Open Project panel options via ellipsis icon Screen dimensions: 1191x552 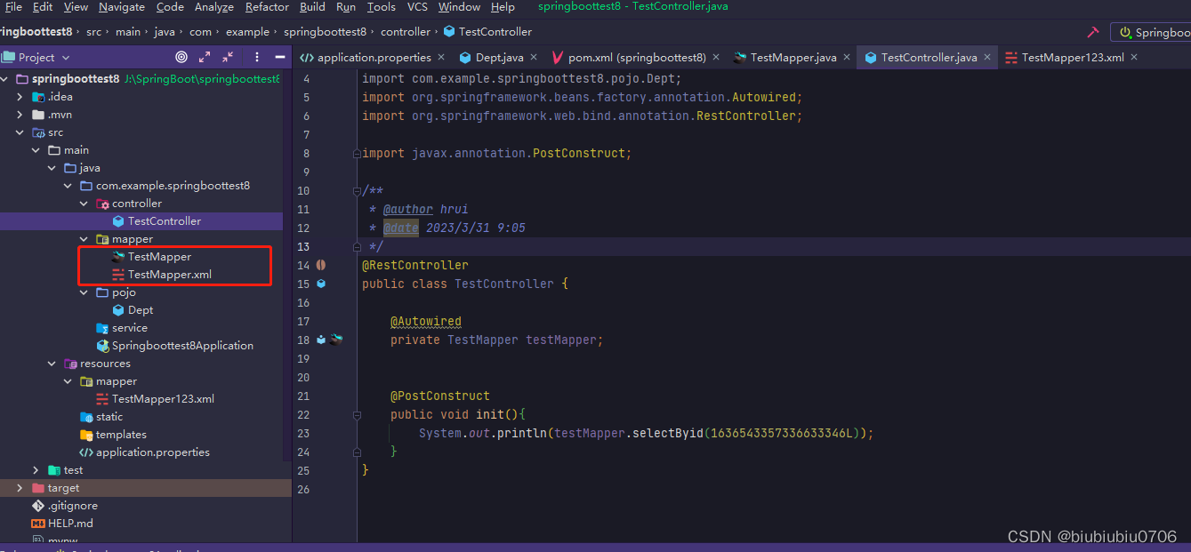256,57
